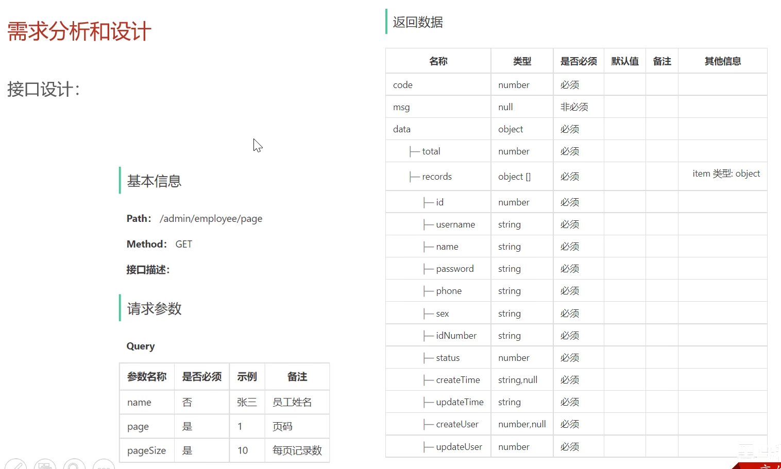Image resolution: width=781 pixels, height=469 pixels.
Task: Click the createUser field row
Action: (x=576, y=424)
